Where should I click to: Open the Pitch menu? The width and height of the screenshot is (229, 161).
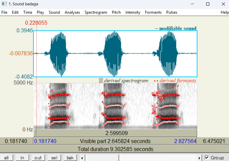pyautogui.click(x=116, y=13)
